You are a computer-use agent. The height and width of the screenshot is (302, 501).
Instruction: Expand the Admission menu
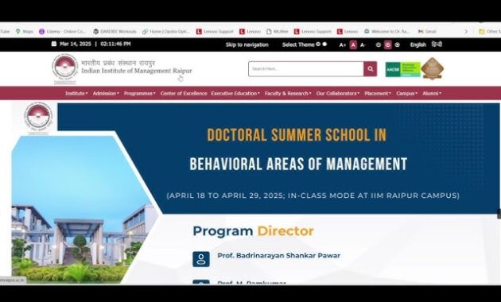(x=106, y=94)
